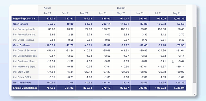The image size is (206, 101).
Task: Click the Budget group header
Action: tap(121, 8)
